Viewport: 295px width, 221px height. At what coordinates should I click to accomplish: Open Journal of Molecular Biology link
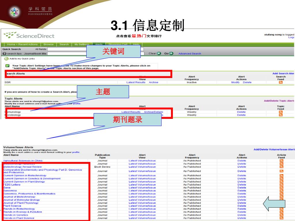coord(22,200)
